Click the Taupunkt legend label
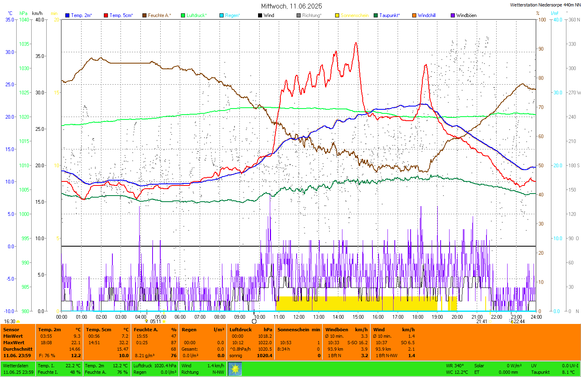This screenshot has height=377, width=581. [389, 15]
